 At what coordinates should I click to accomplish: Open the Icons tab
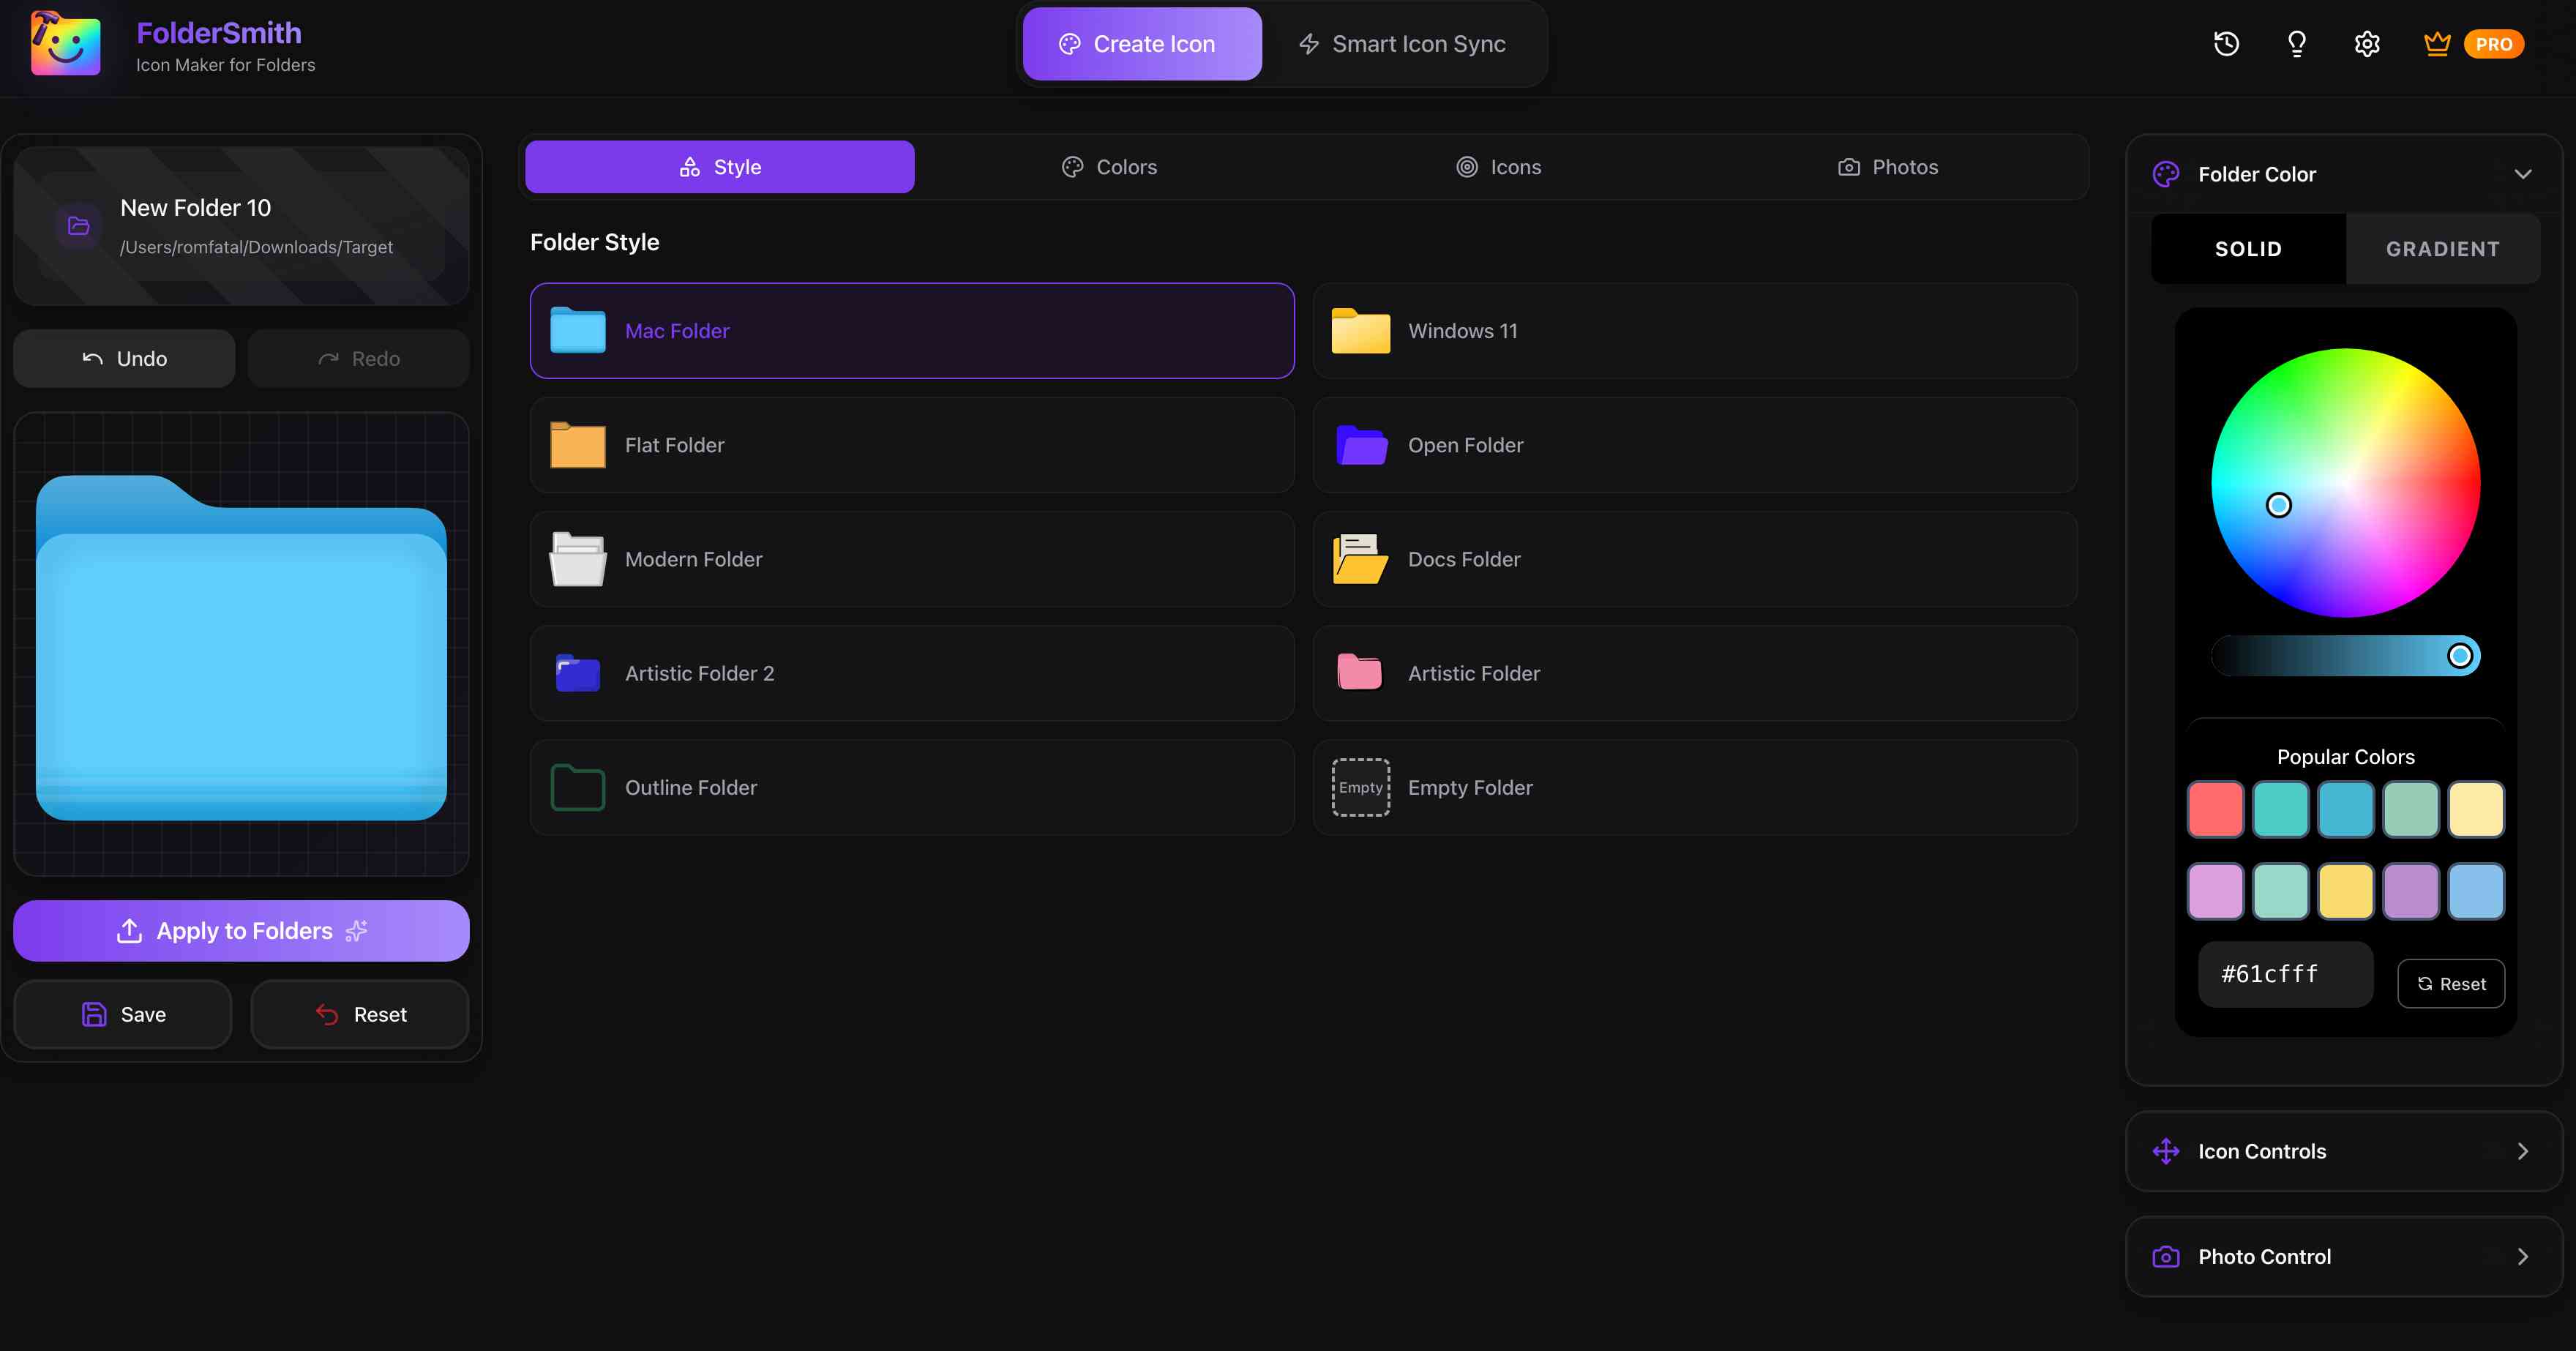coord(1498,166)
